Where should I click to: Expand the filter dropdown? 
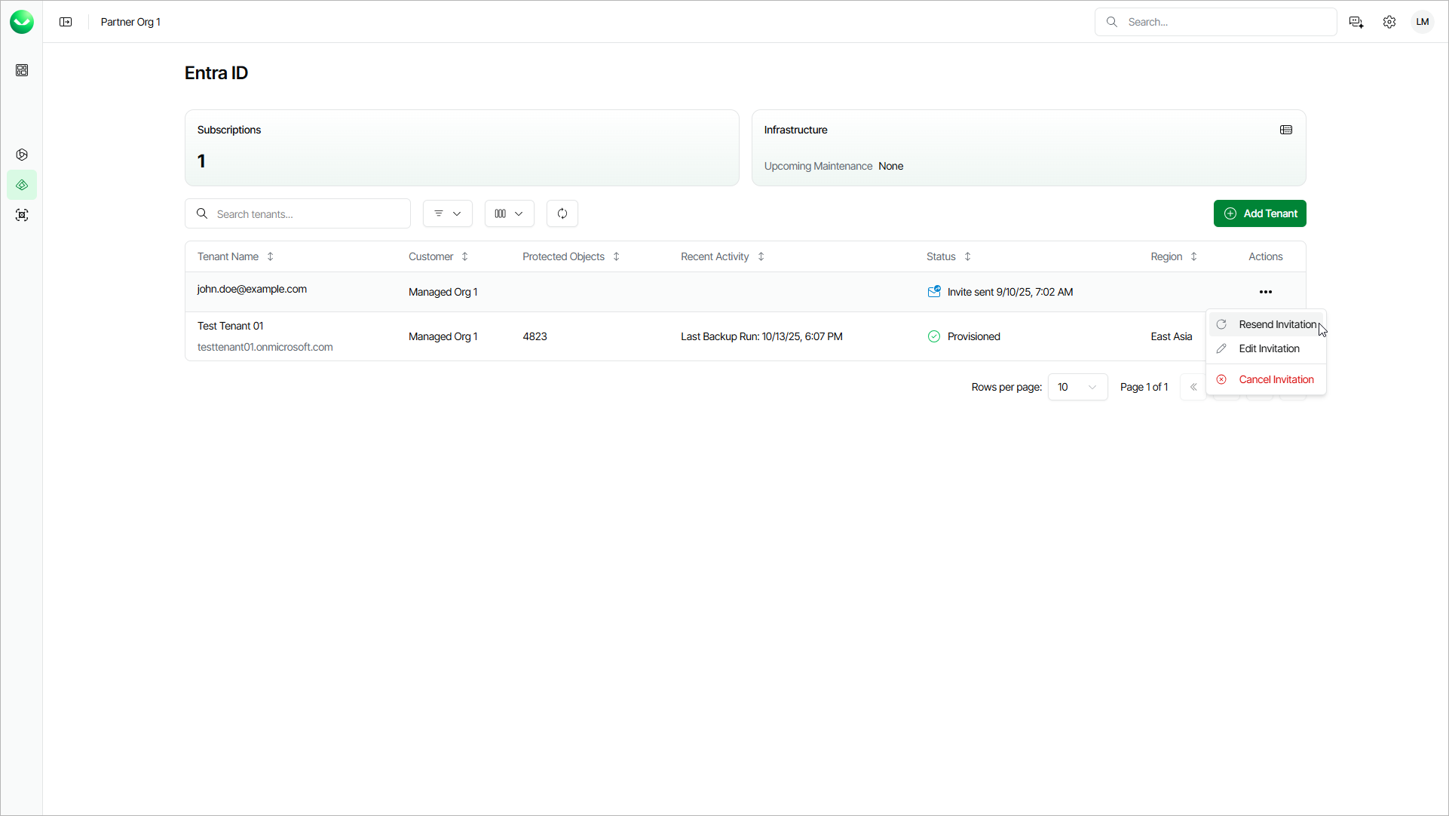448,213
